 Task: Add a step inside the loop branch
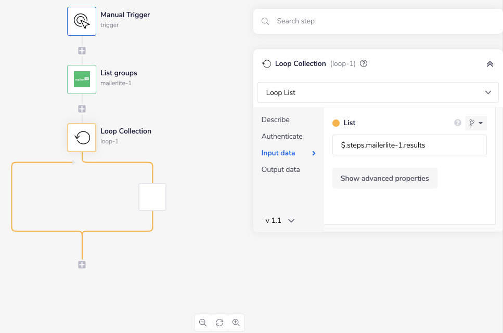[x=152, y=197]
